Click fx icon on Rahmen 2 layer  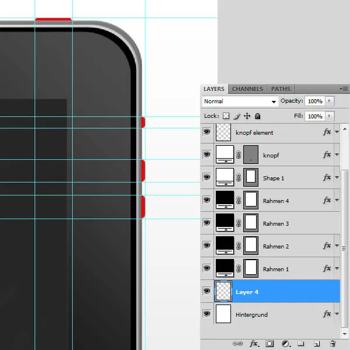point(327,246)
